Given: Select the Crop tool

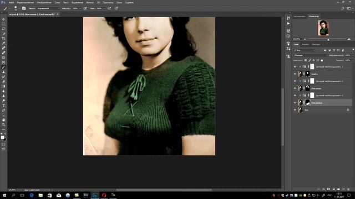Looking at the screenshot, I should [x=3, y=38].
